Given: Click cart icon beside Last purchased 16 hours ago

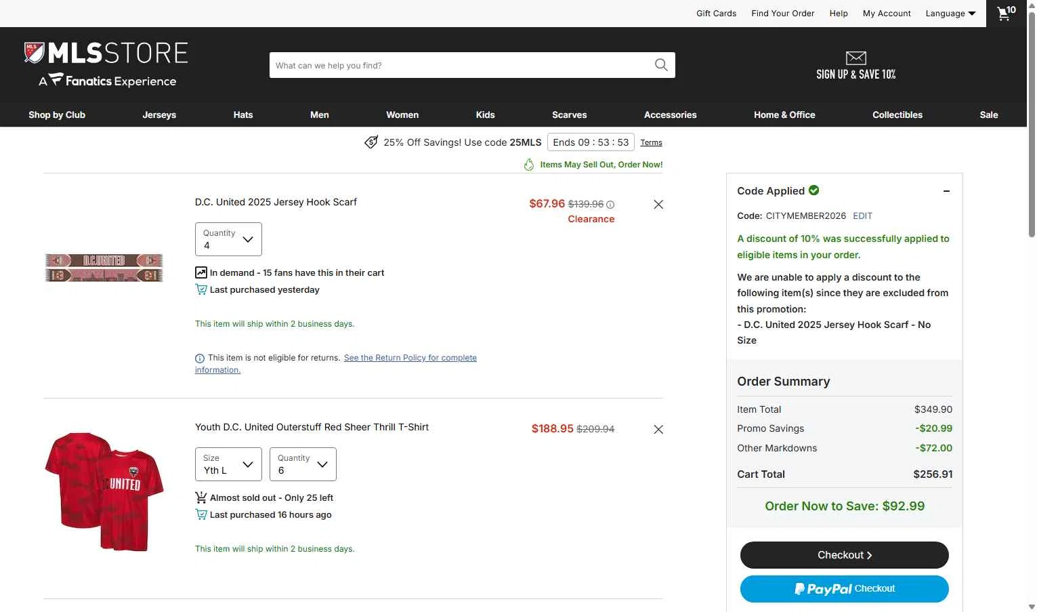Looking at the screenshot, I should 201,514.
